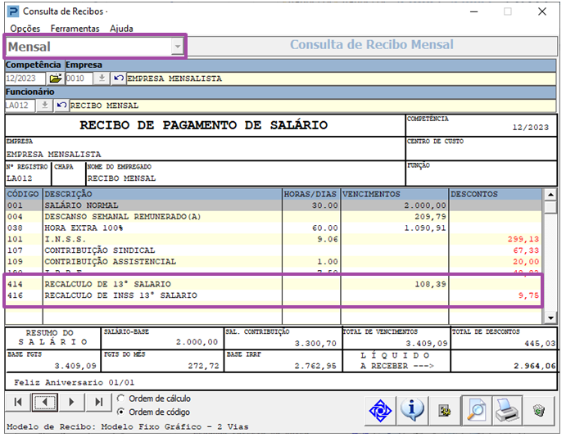Go to first receipt record
The width and height of the screenshot is (566, 437).
pyautogui.click(x=18, y=402)
